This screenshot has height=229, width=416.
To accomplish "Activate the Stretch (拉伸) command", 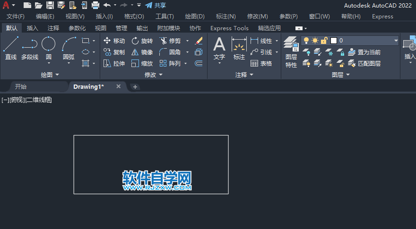I will [x=114, y=64].
